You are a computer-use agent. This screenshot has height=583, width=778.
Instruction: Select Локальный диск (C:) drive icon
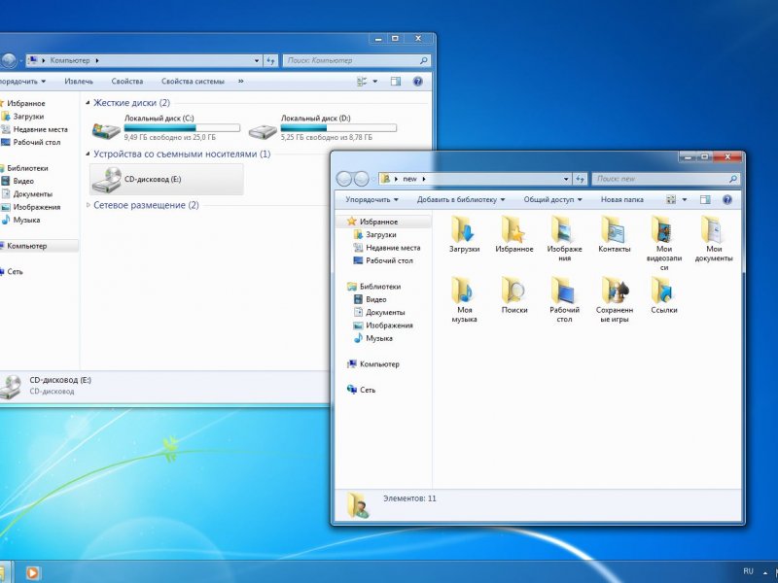click(106, 131)
